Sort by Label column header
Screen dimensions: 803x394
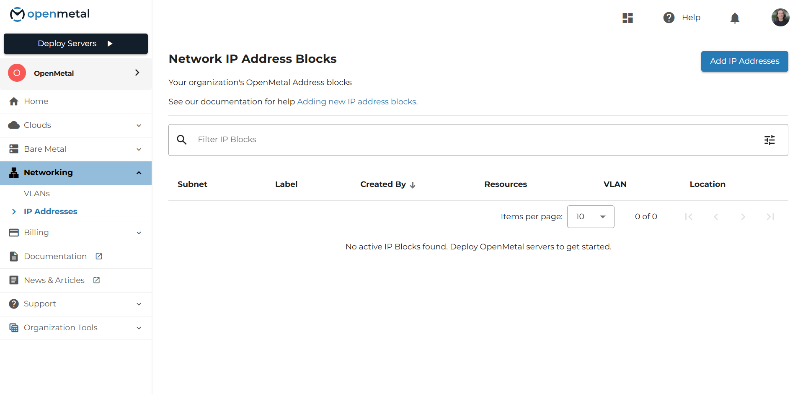[x=286, y=184]
